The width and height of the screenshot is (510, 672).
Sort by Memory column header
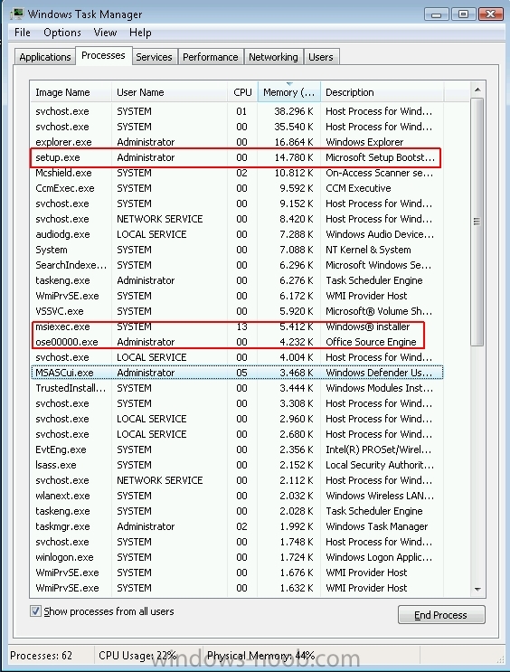coord(288,92)
